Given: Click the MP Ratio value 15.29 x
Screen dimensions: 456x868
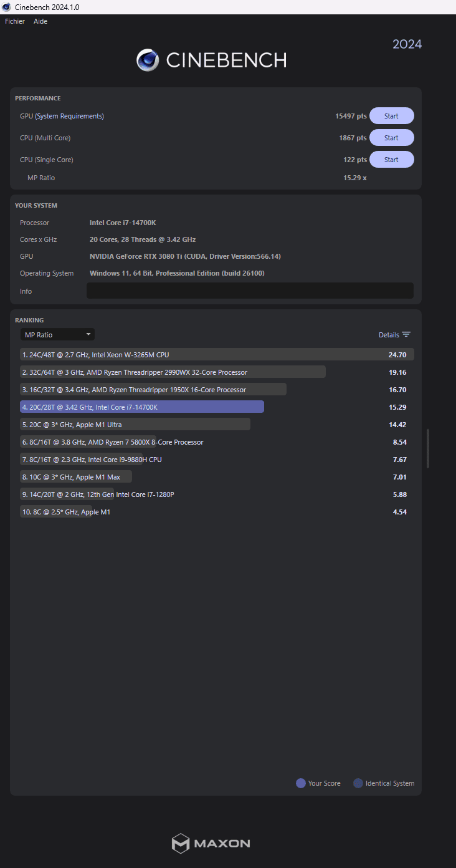Looking at the screenshot, I should pos(355,178).
